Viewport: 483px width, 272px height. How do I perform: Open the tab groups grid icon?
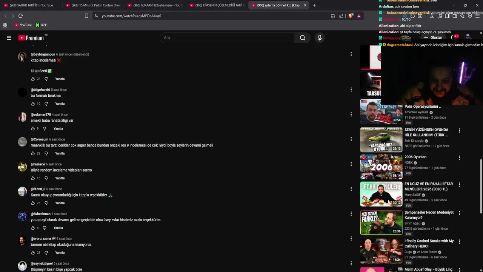(x=5, y=25)
